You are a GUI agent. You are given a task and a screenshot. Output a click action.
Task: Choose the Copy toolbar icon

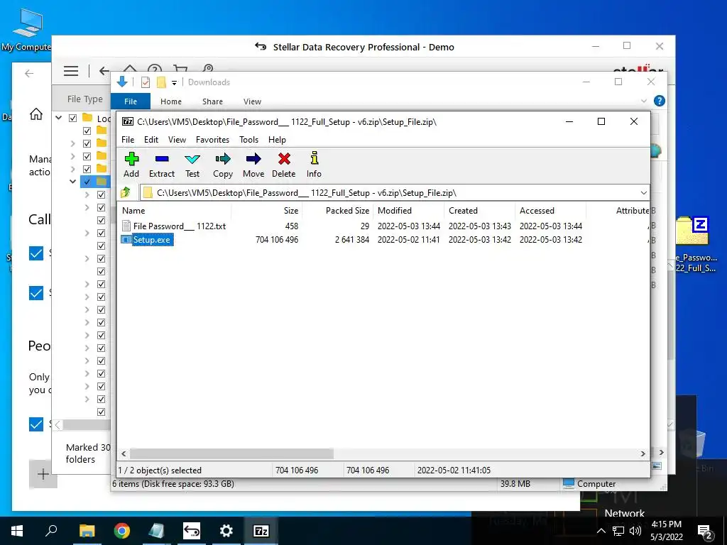(222, 165)
